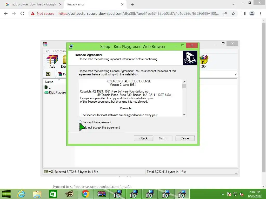Cancel the Kids Playground Web Browser setup
266x199 pixels.
pyautogui.click(x=185, y=138)
